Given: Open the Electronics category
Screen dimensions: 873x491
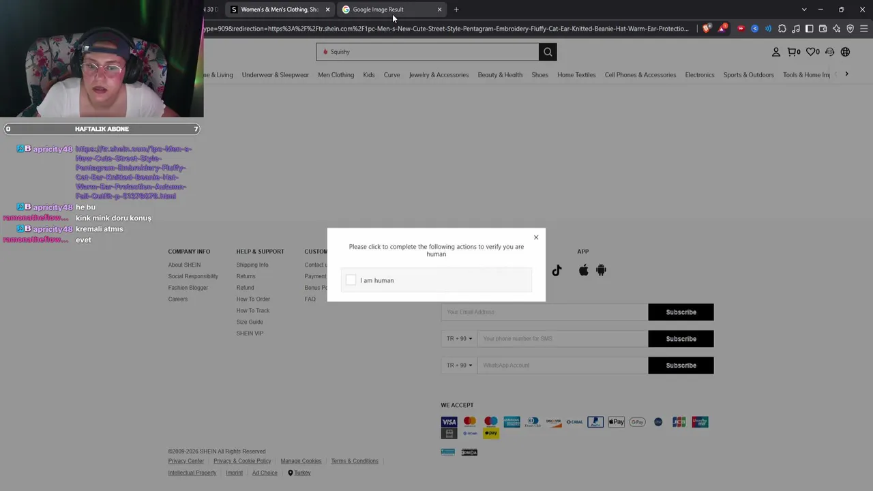Looking at the screenshot, I should point(700,75).
